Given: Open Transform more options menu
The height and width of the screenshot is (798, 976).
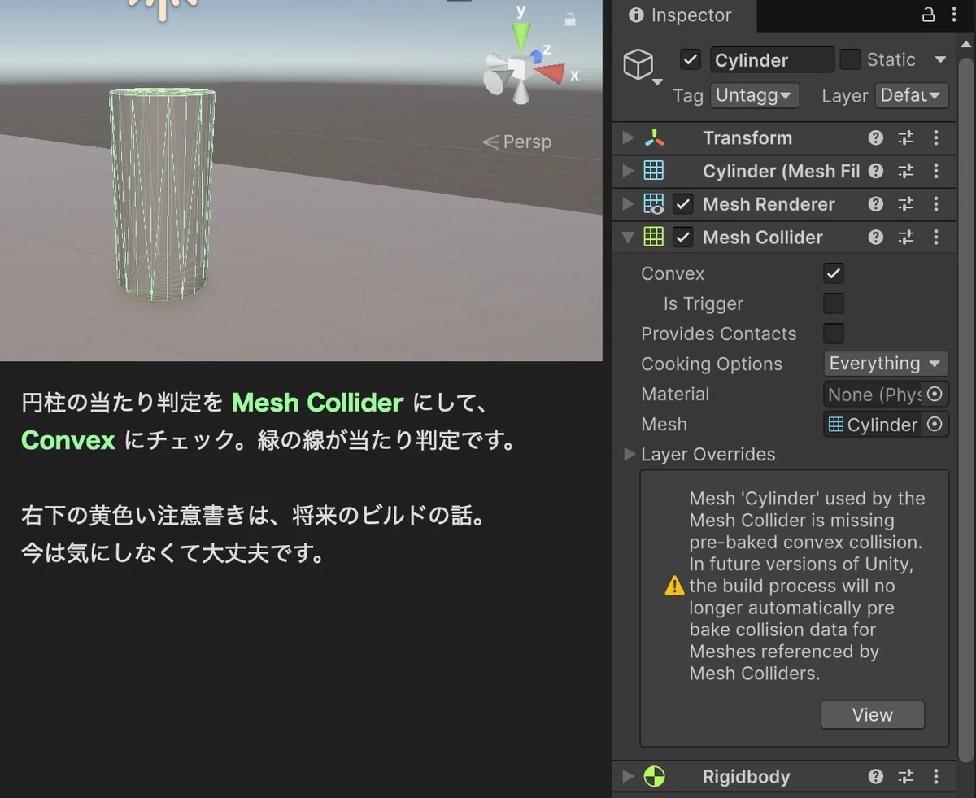Looking at the screenshot, I should tap(936, 137).
